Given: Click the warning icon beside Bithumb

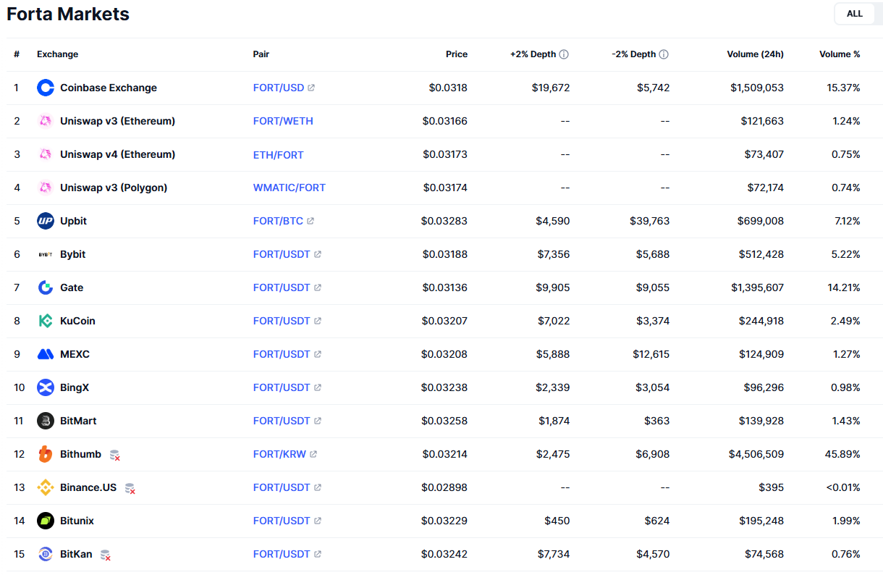Looking at the screenshot, I should pos(114,455).
